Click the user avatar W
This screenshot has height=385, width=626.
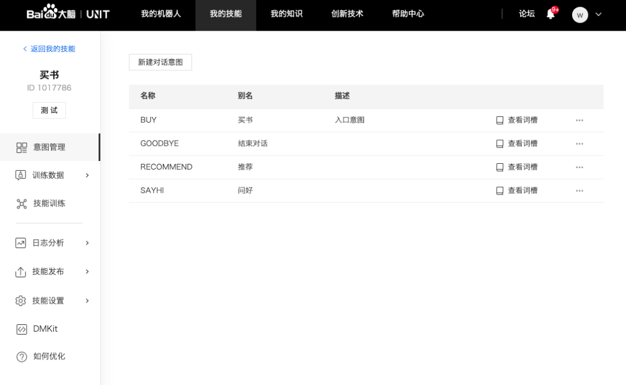[580, 15]
